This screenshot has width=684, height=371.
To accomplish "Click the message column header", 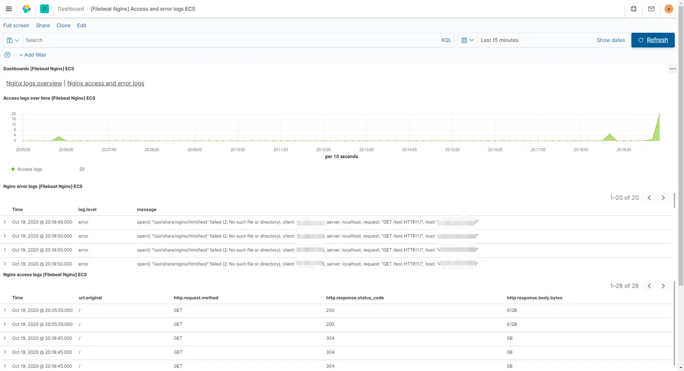I will click(147, 209).
